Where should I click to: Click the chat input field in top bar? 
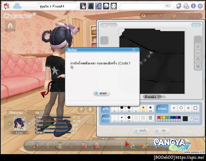point(146,6)
